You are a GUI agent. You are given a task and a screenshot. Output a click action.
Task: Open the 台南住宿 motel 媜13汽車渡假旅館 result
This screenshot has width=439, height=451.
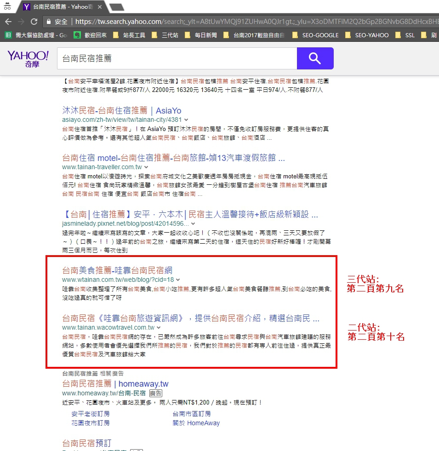(x=173, y=158)
